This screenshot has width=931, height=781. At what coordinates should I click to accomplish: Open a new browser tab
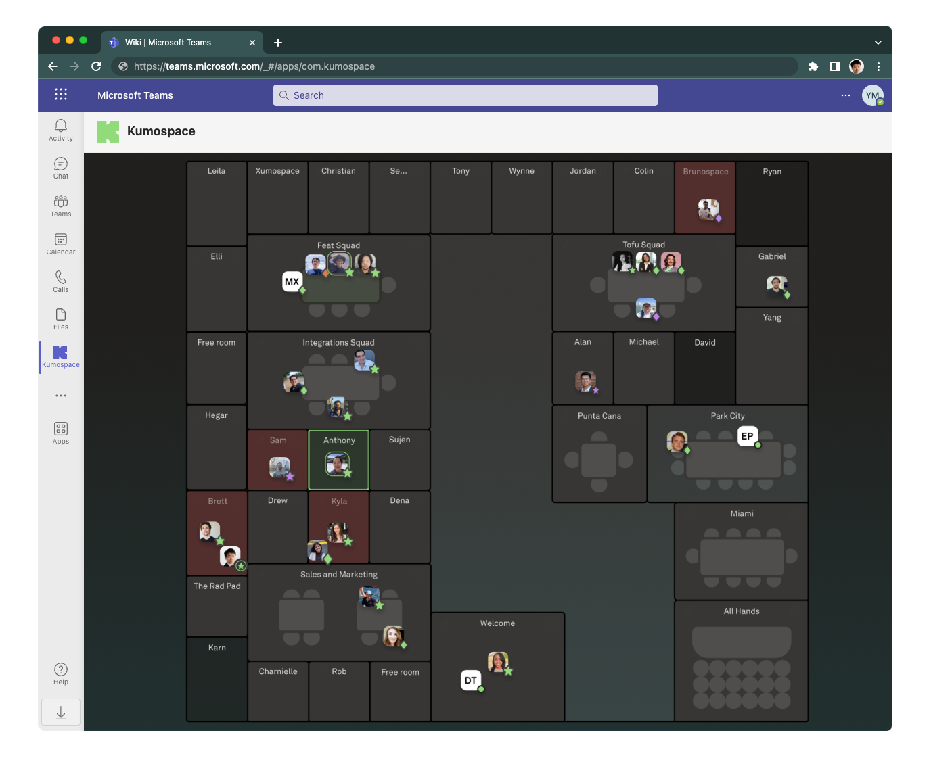click(277, 42)
